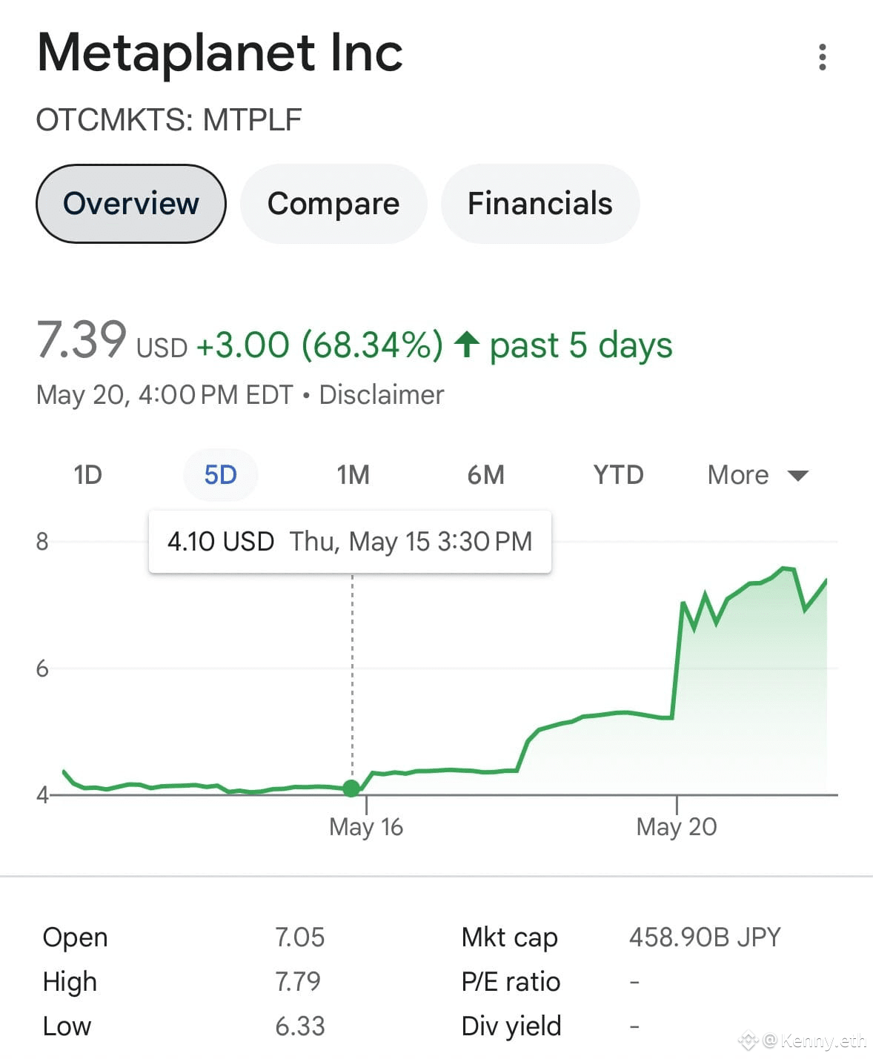Open the Financials tab
Image resolution: width=873 pixels, height=1059 pixels.
540,204
